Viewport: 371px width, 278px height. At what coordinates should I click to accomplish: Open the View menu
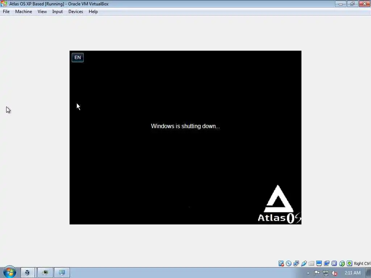[x=42, y=12]
